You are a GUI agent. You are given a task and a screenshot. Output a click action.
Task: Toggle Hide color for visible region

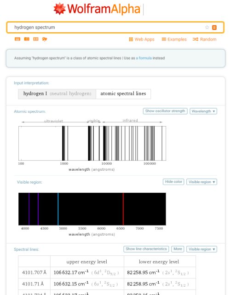point(173,182)
